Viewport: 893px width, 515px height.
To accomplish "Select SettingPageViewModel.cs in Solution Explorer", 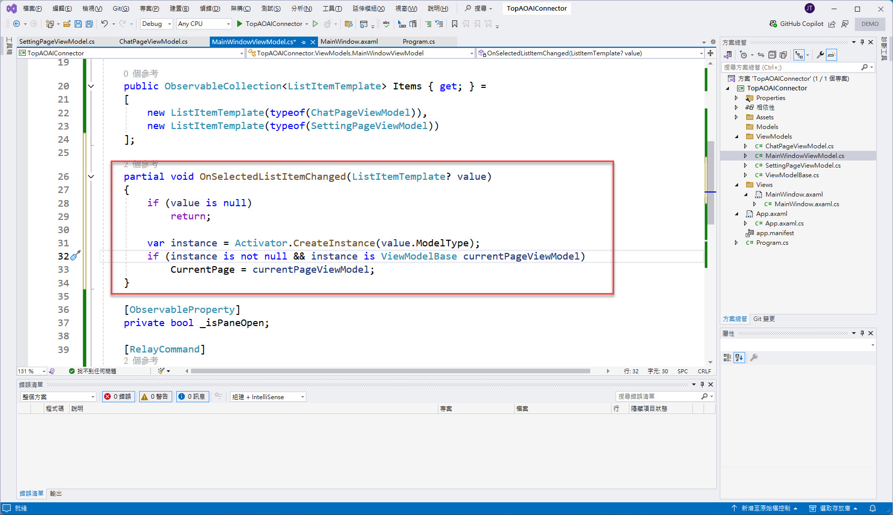I will click(x=803, y=166).
